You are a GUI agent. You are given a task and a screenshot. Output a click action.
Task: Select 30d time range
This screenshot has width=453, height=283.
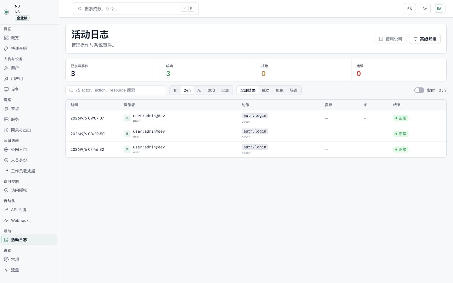tap(211, 90)
